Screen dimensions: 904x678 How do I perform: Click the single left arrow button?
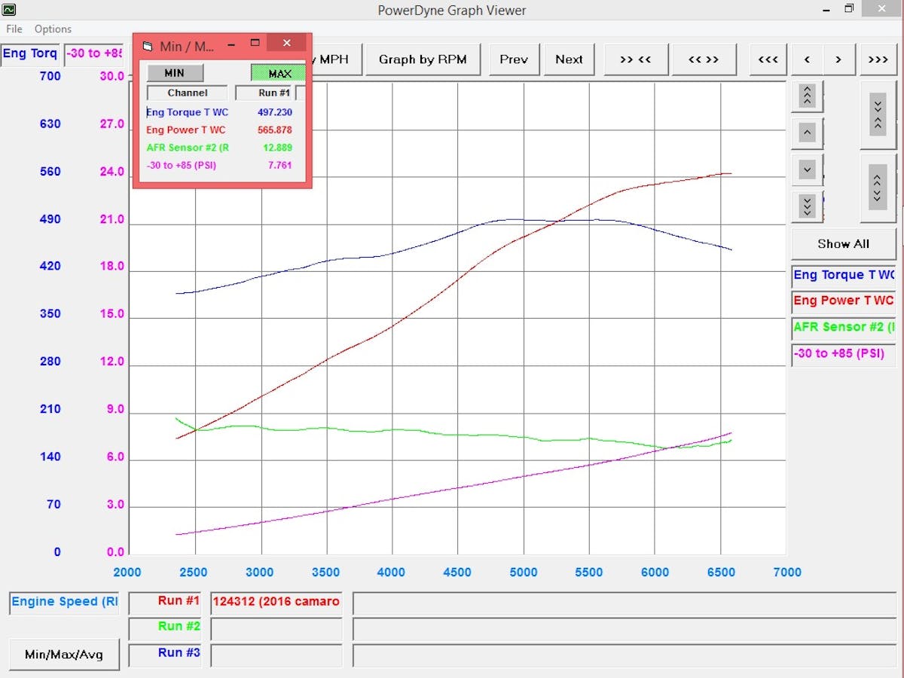(807, 60)
